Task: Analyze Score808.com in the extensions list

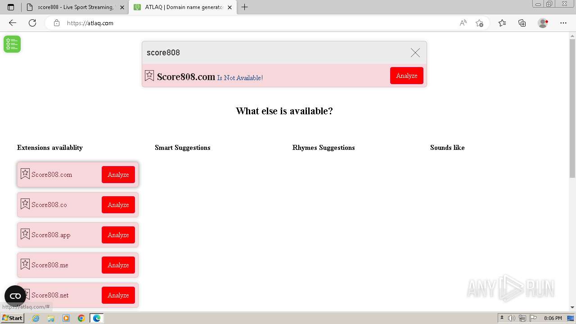Action: click(118, 175)
